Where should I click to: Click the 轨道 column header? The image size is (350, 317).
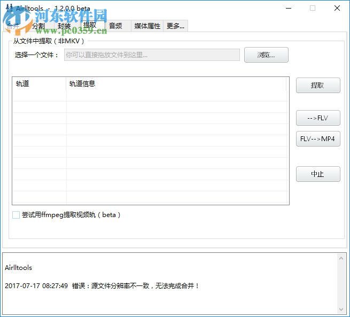(x=40, y=84)
